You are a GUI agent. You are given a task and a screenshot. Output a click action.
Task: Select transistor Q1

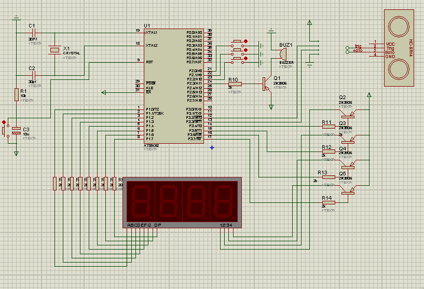(x=266, y=85)
